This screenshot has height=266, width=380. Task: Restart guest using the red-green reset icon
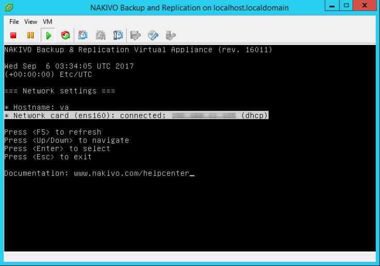click(x=65, y=36)
